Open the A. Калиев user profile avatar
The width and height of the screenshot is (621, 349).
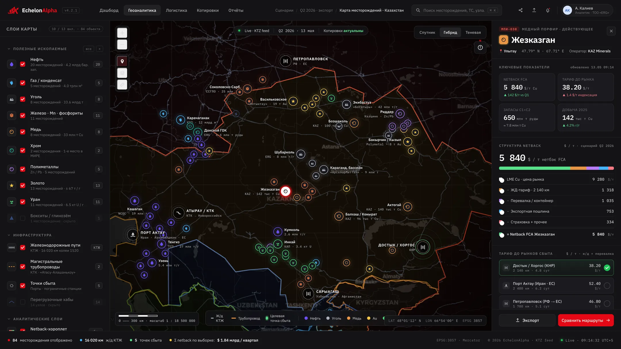click(567, 10)
